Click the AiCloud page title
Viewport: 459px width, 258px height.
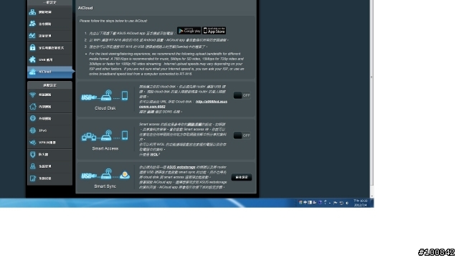coord(85,8)
